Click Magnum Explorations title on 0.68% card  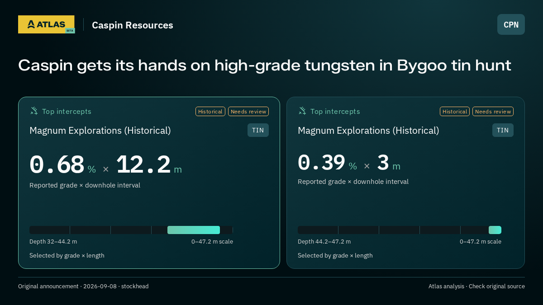pyautogui.click(x=100, y=131)
